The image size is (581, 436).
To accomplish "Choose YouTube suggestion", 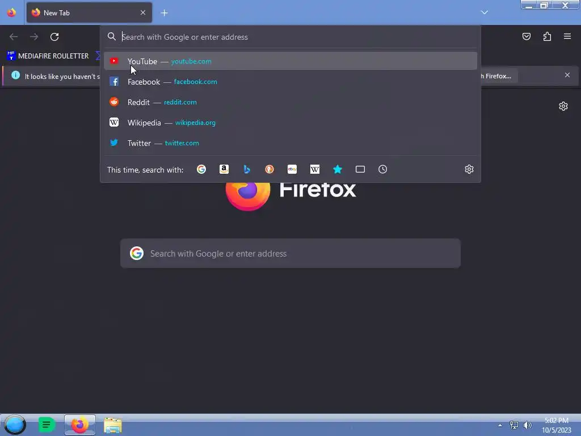I will [x=290, y=61].
